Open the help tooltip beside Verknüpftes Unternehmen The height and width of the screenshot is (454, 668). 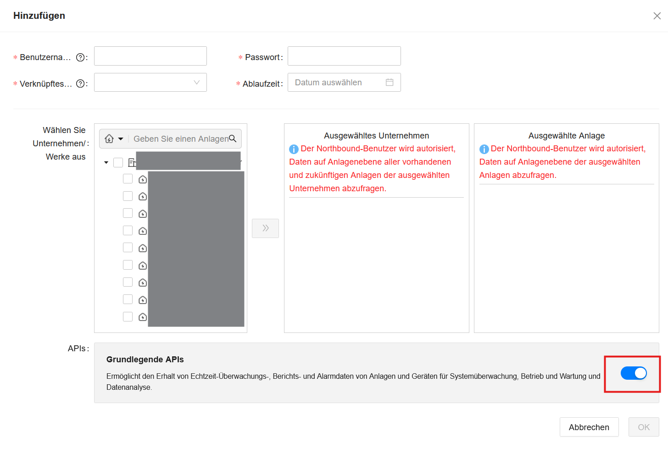[x=81, y=83]
